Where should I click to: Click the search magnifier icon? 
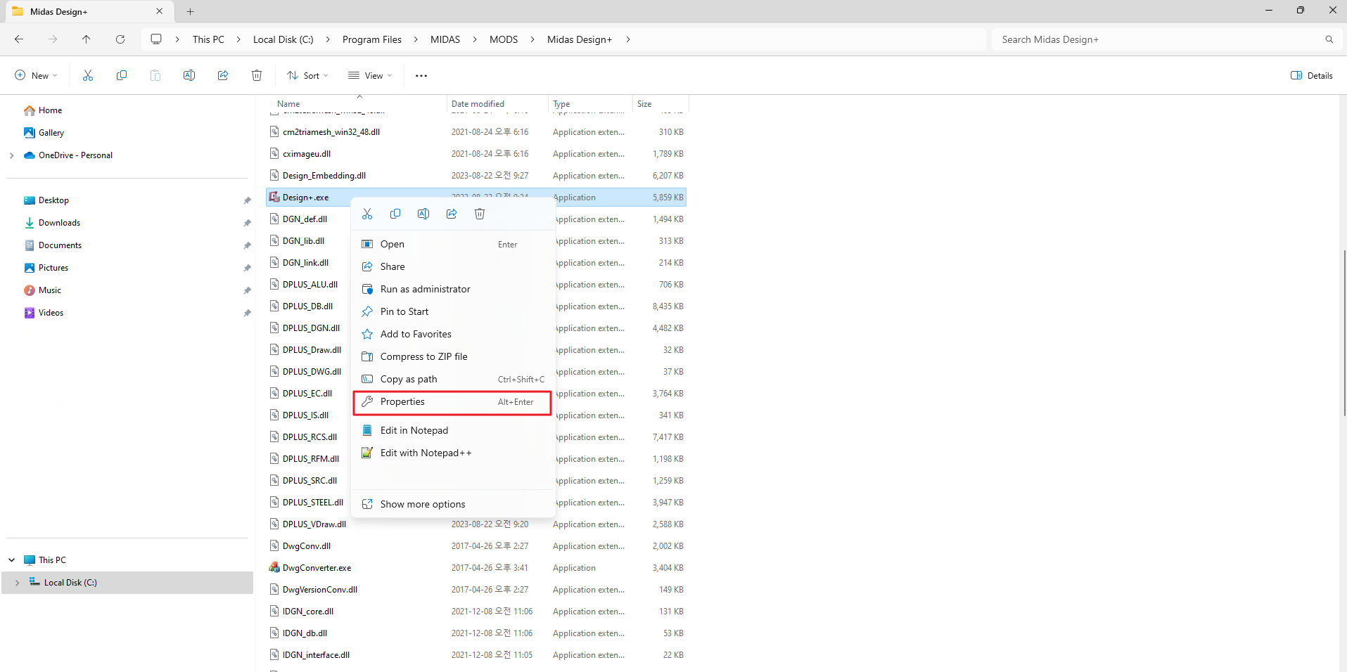click(x=1329, y=39)
